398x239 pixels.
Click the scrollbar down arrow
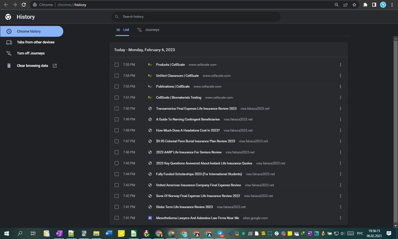[x=395, y=226]
